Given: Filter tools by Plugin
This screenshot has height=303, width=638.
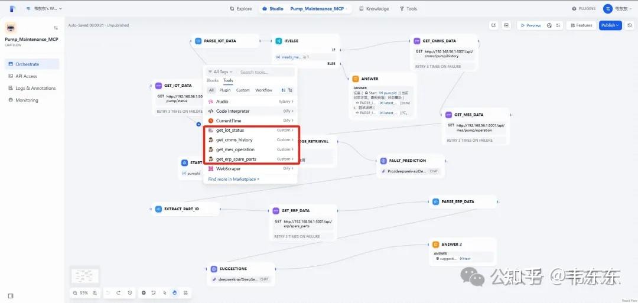Looking at the screenshot, I should tap(225, 90).
